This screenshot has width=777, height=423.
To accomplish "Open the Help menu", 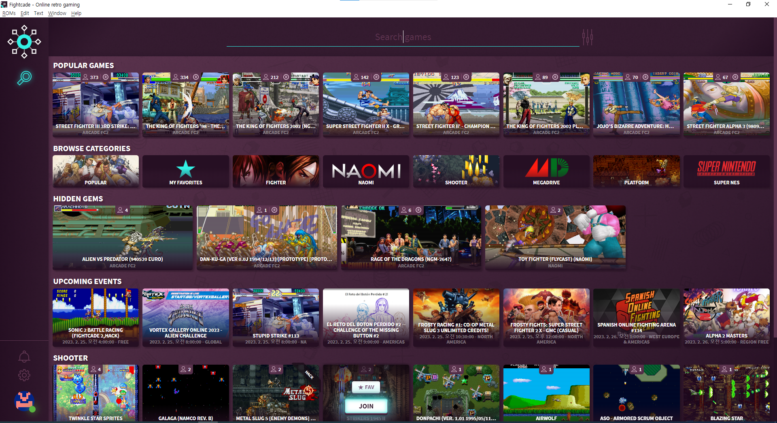I will [x=76, y=13].
